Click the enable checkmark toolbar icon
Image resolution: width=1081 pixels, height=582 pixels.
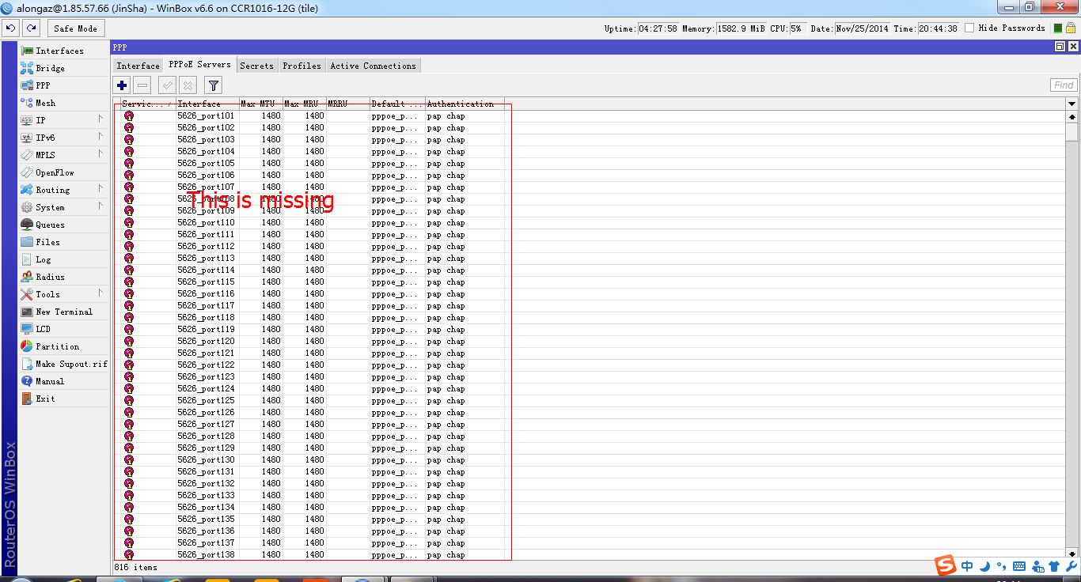[x=167, y=85]
